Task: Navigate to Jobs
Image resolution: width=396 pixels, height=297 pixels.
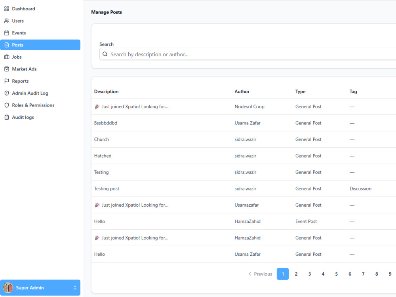Action: pos(40,57)
